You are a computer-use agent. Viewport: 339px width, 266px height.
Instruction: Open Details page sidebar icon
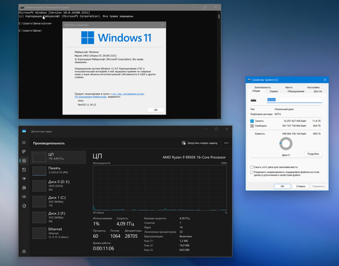tap(24, 197)
